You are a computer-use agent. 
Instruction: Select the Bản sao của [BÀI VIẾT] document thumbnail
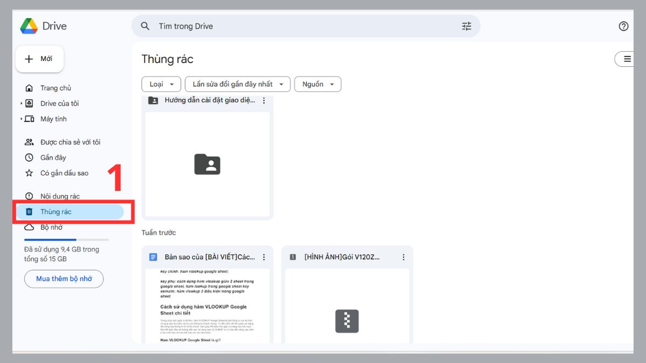coord(207,305)
